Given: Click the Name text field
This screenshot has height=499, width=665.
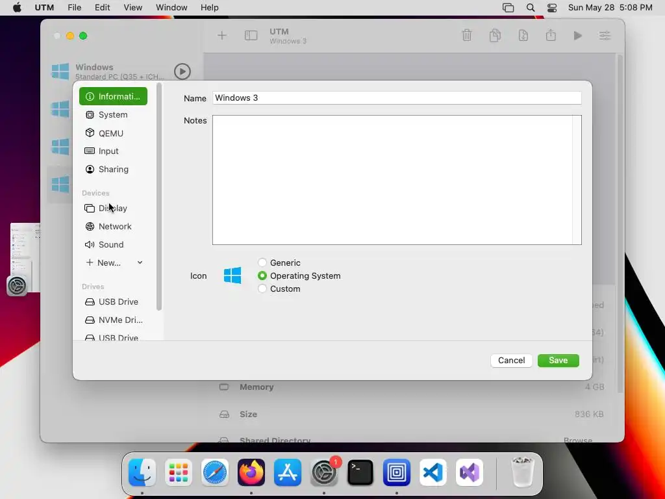Looking at the screenshot, I should click(x=397, y=98).
